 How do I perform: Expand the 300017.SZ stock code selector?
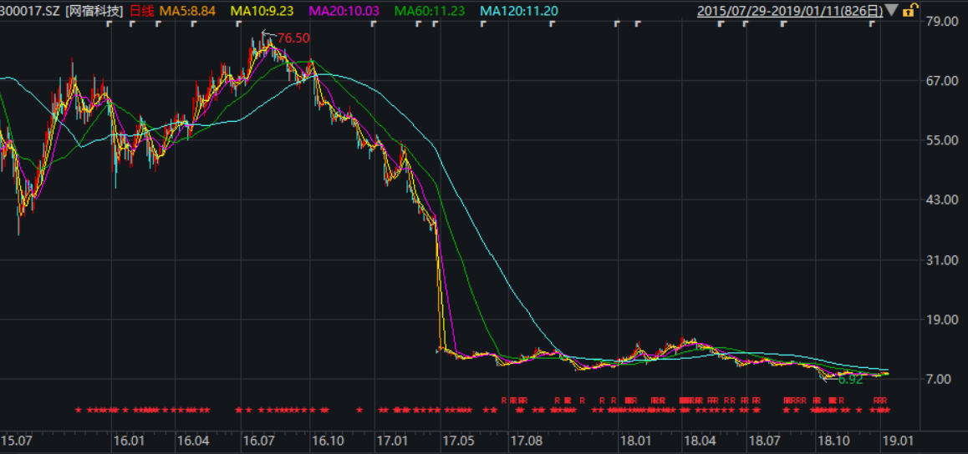click(x=31, y=11)
